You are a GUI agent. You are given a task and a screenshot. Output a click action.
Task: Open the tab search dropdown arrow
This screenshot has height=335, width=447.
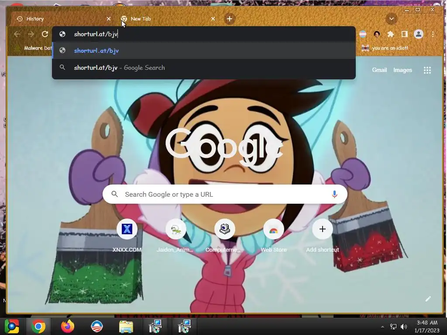pyautogui.click(x=392, y=19)
